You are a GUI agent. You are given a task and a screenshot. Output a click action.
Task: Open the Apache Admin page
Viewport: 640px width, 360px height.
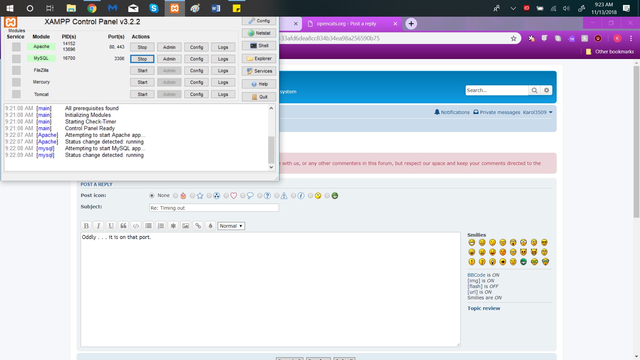[169, 47]
